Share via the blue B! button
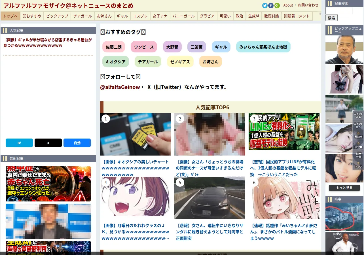Screen dimensions: 364x255 coord(19,143)
